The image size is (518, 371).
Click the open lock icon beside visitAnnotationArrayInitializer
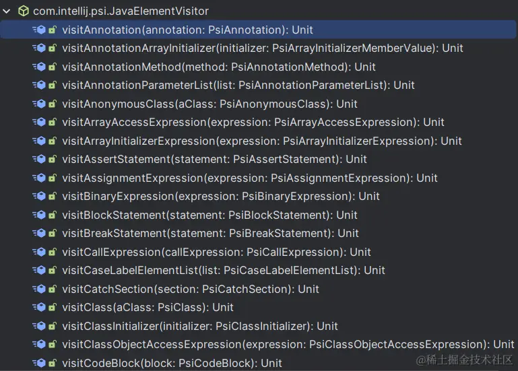[x=53, y=48]
